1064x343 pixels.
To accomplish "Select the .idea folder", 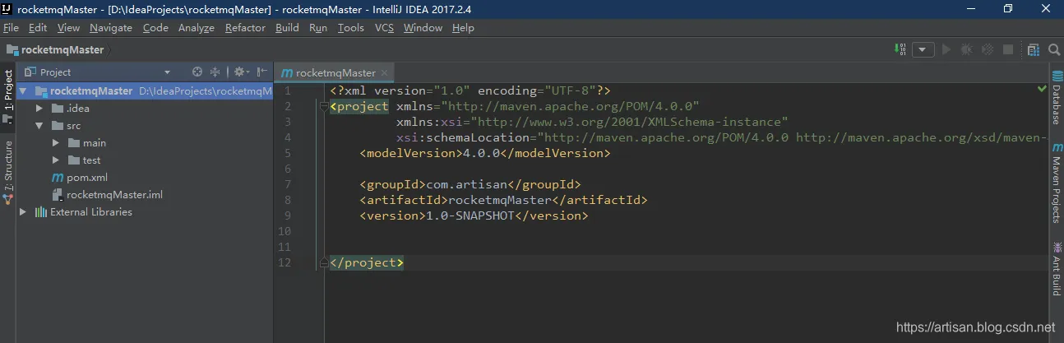I will pos(78,109).
